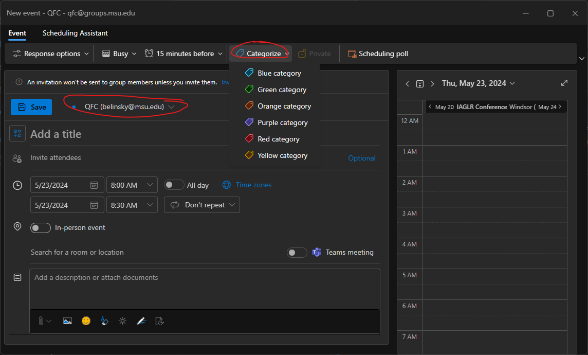588x355 pixels.
Task: Open the attach file paperclip icon
Action: 41,321
